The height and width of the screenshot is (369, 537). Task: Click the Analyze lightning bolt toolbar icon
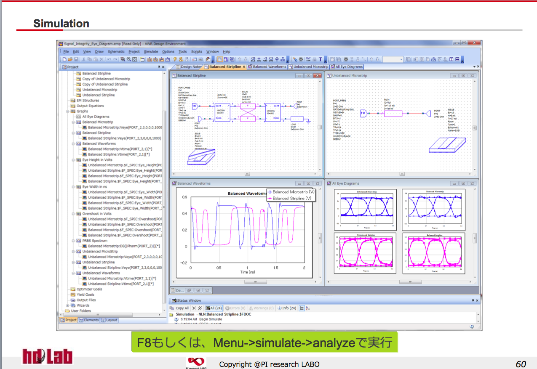[x=175, y=60]
